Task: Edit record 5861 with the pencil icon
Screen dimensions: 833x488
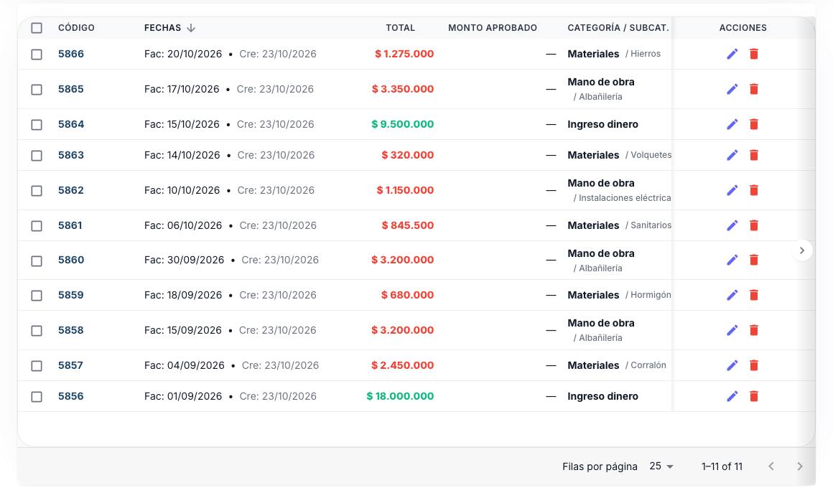Action: coord(732,225)
